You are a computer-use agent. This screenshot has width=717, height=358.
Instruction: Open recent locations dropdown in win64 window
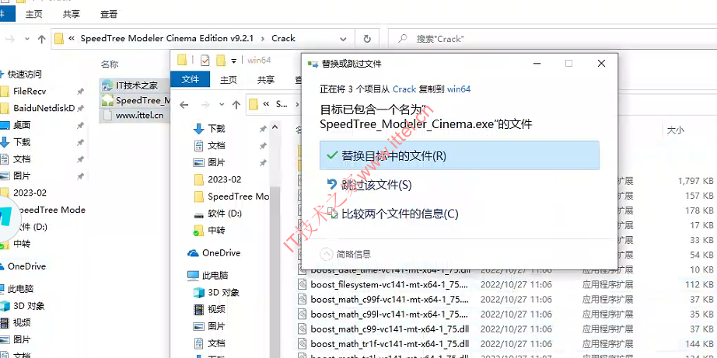222,106
